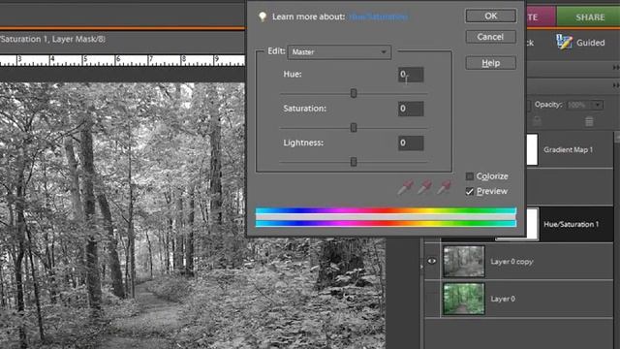Viewport: 620px width, 349px height.
Task: Cancel the Hue/Saturation dialog
Action: (x=491, y=37)
